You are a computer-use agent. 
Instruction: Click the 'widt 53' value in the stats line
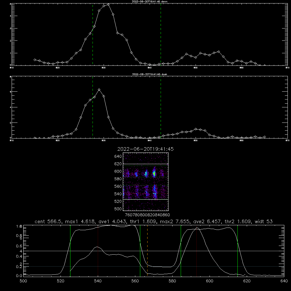pos(264,221)
